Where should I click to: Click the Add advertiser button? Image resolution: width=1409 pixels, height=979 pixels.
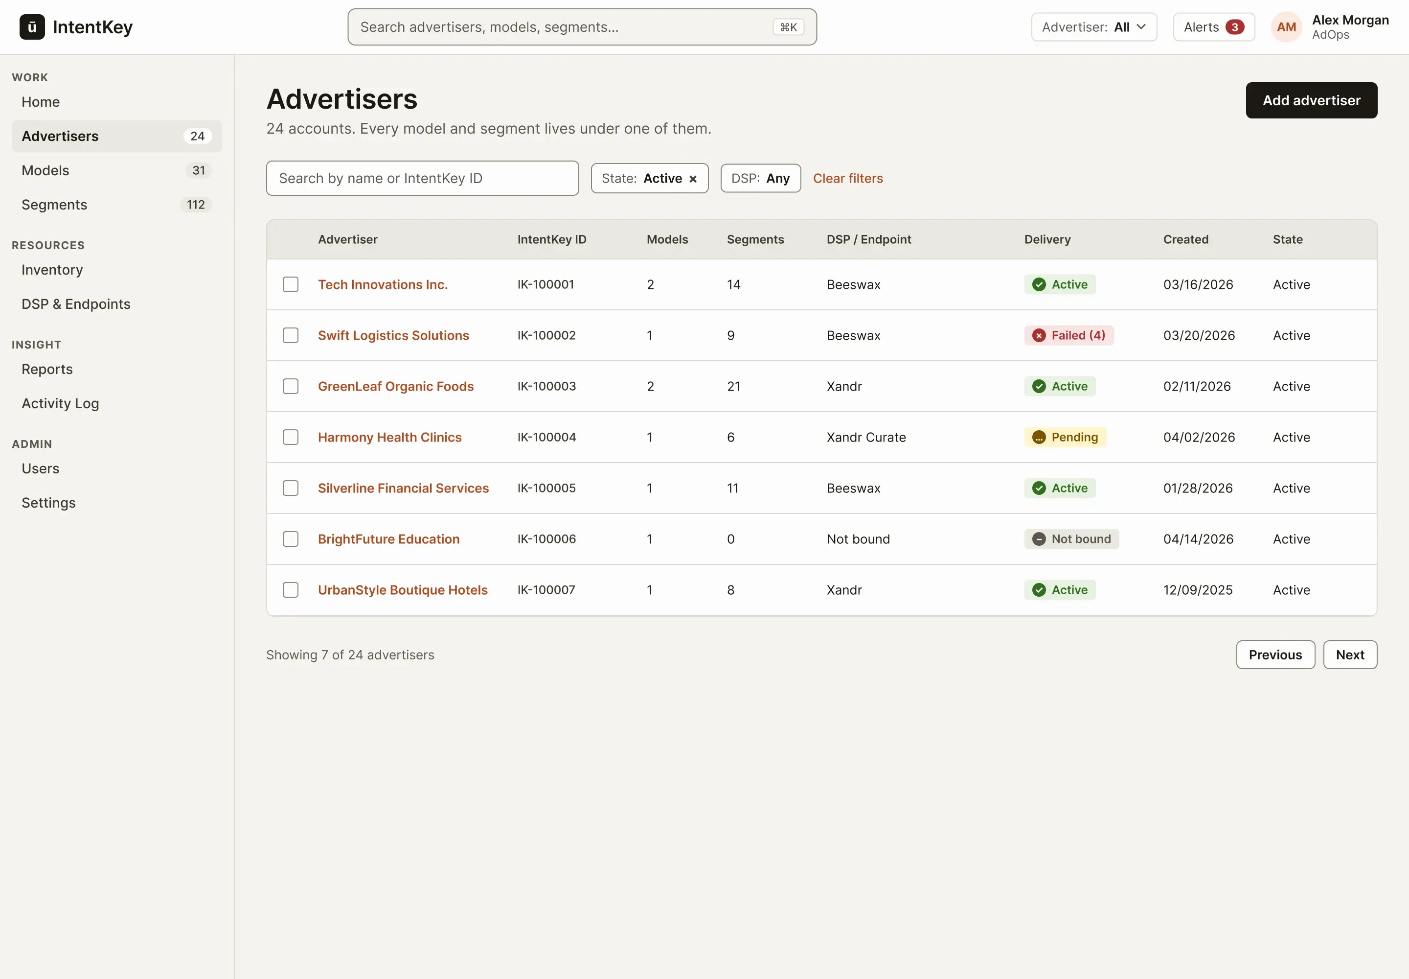click(1311, 101)
